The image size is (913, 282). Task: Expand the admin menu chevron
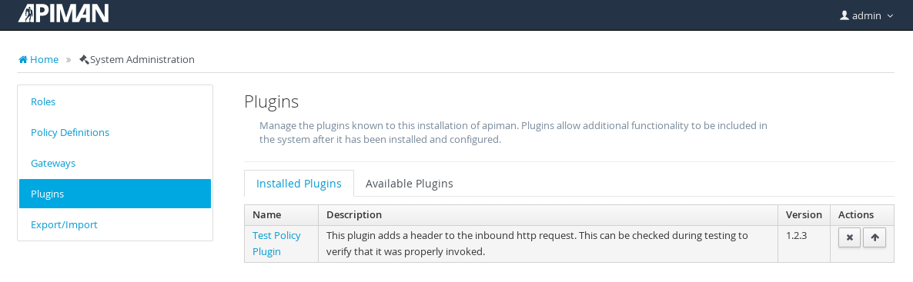(x=890, y=16)
